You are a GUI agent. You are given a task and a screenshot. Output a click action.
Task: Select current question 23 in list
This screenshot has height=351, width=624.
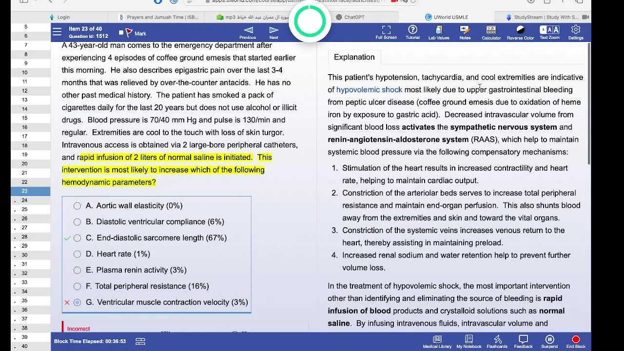[30, 191]
